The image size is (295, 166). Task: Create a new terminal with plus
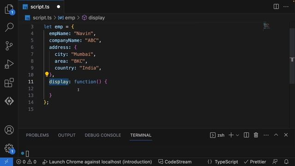(231, 135)
